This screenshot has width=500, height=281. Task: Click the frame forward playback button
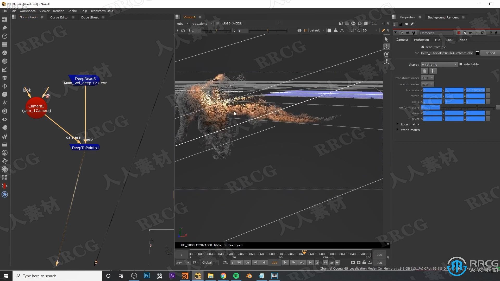click(293, 263)
